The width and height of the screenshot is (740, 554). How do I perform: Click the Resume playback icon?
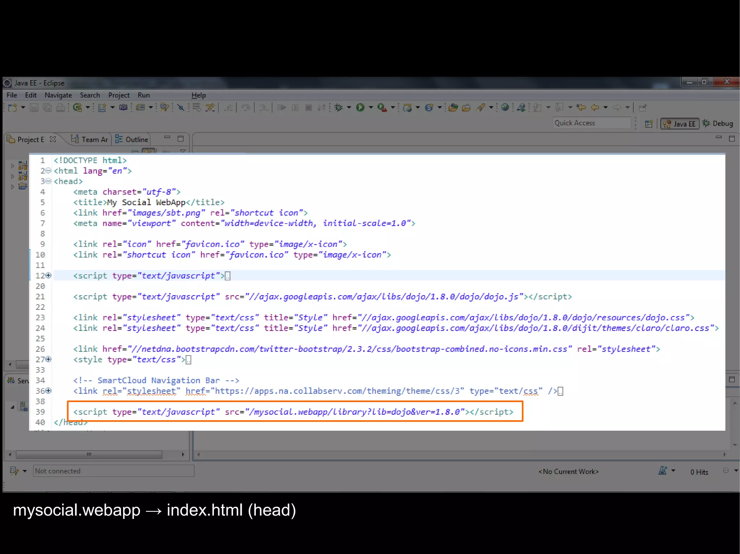click(281, 108)
